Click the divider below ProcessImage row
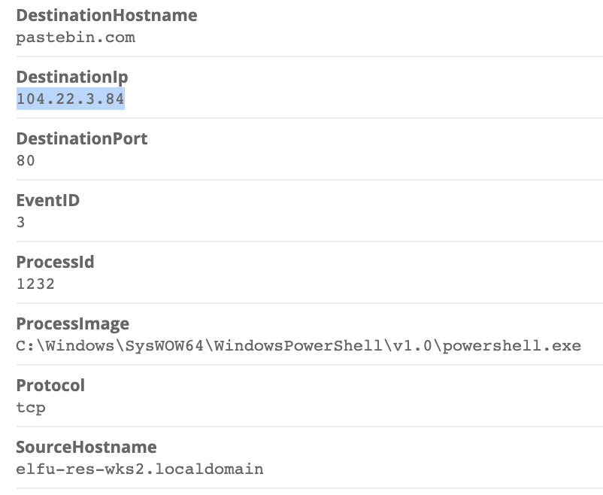603x495 pixels. pyautogui.click(x=310, y=365)
